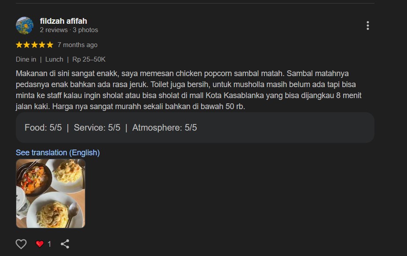The image size is (407, 256).
Task: Open the three-dot more options menu
Action: [367, 26]
